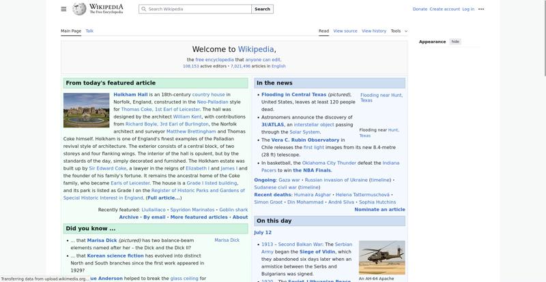Open the View history tab

click(374, 31)
